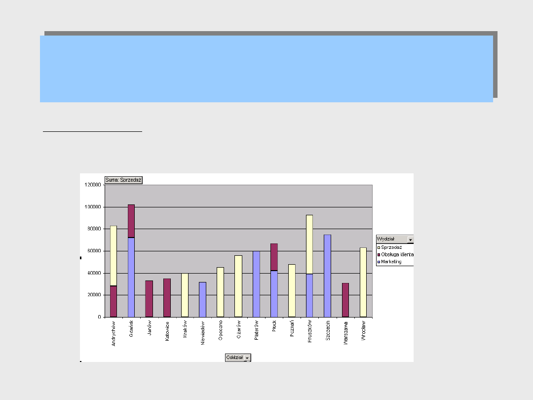Open the Wydział field dropdown arrow
Image resolution: width=533 pixels, height=400 pixels.
(410, 240)
